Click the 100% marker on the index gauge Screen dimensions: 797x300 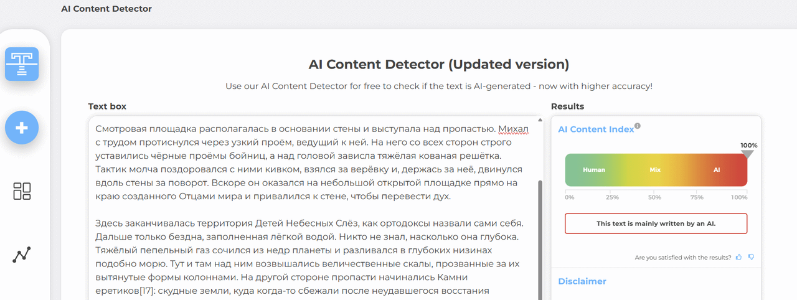(748, 150)
